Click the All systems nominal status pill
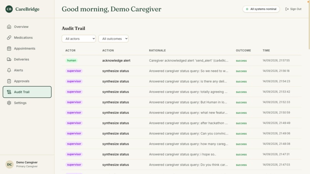This screenshot has width=310, height=174. click(261, 9)
